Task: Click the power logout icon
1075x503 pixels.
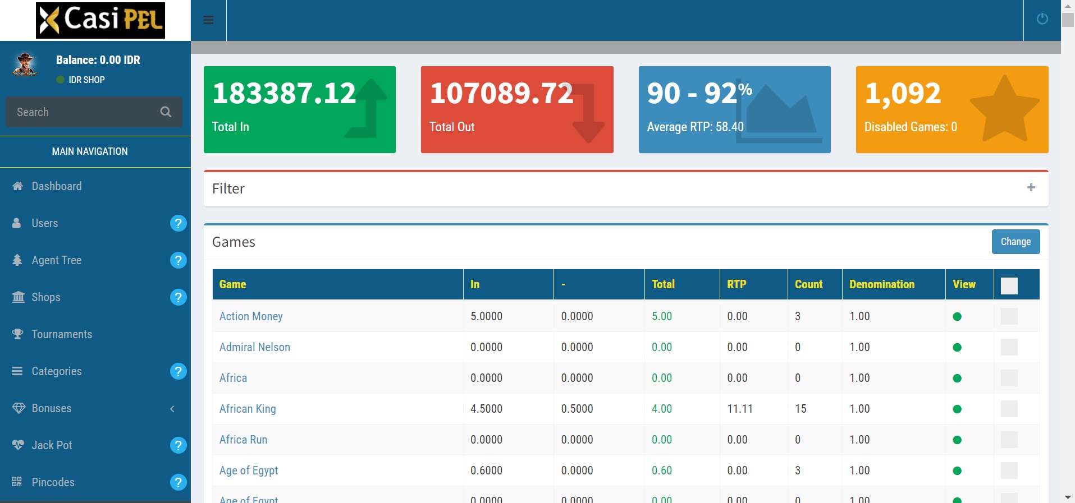Action: (x=1042, y=19)
